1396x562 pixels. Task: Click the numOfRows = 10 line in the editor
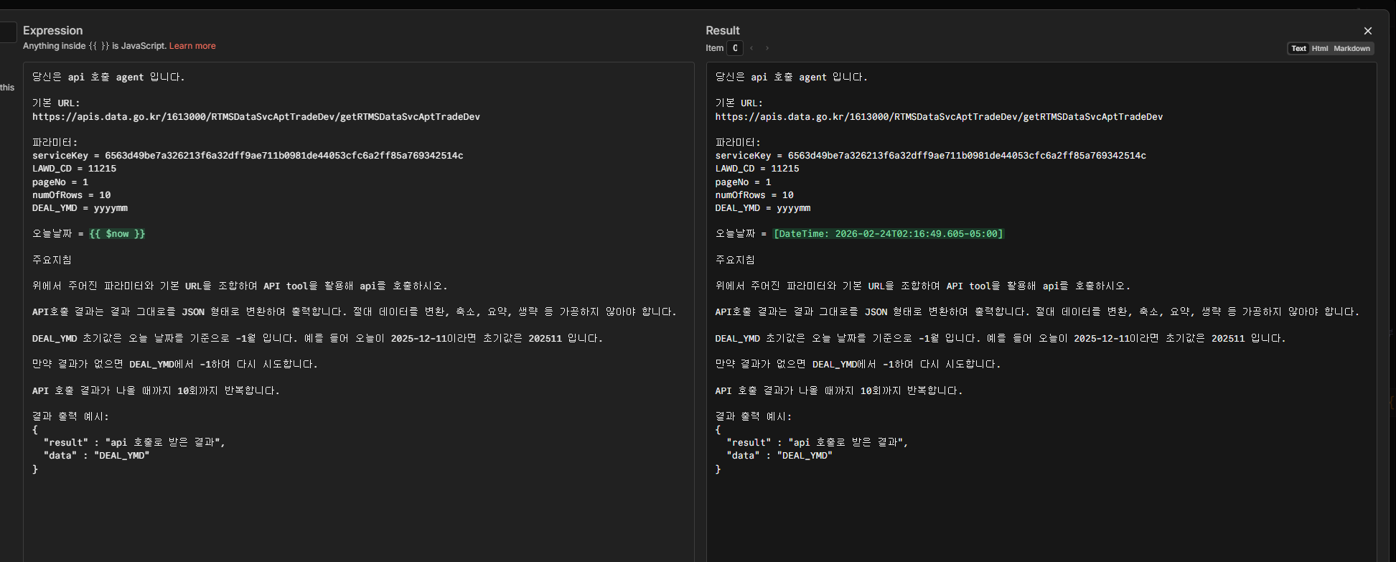[71, 195]
